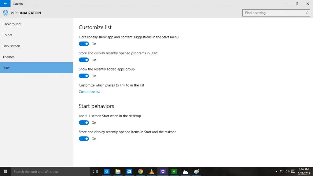
Task: Open VLC media player from the taskbar
Action: [x=152, y=171]
